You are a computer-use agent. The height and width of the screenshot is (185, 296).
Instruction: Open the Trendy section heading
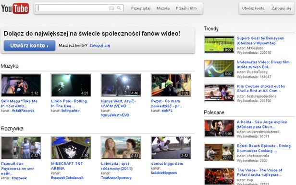coord(211,29)
